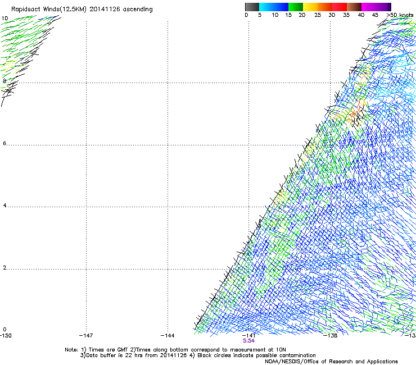This screenshot has width=416, height=365.
Task: Click the grey 0-5 knots color swatch
Action: [252, 7]
